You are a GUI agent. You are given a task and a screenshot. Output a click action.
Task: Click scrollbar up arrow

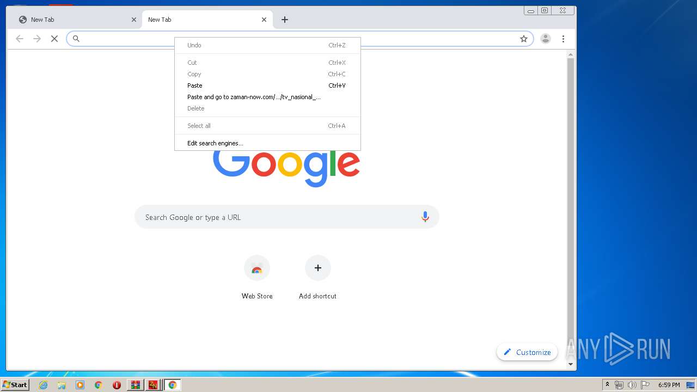tap(571, 54)
